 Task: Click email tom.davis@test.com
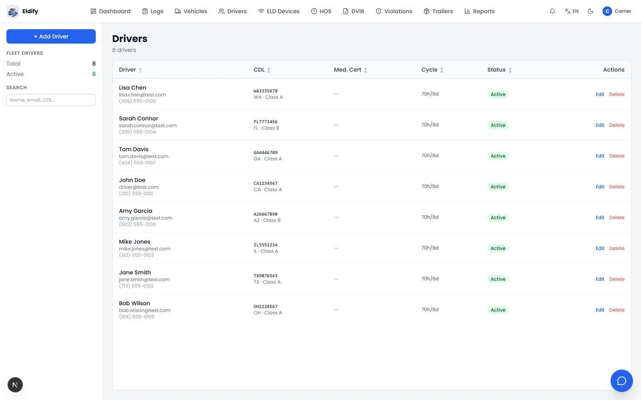144,156
